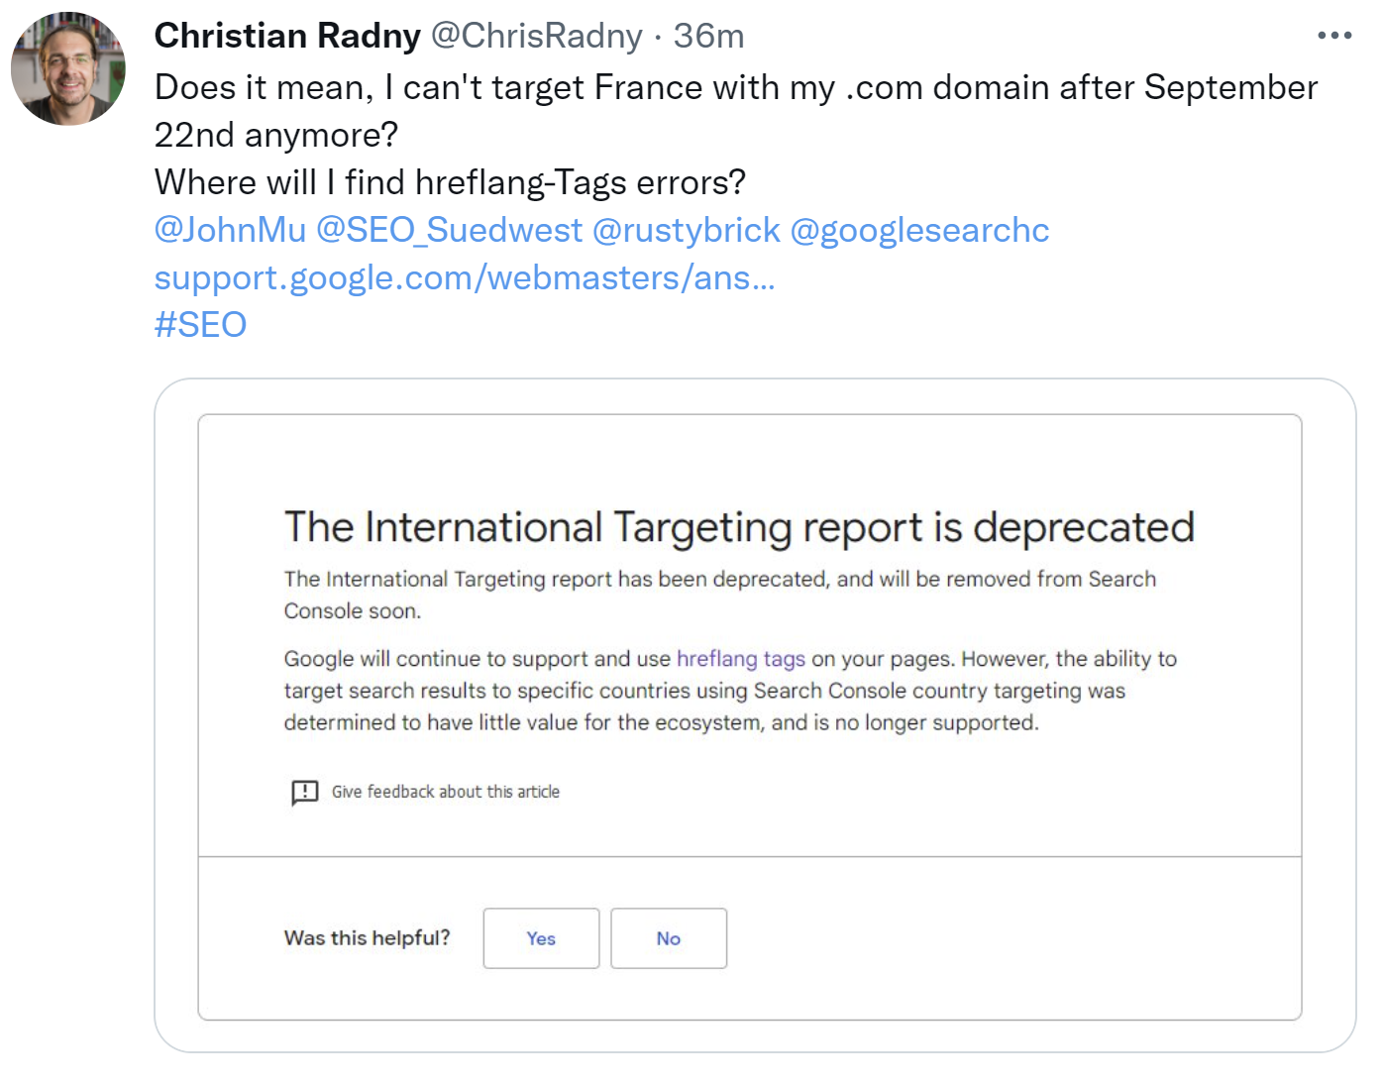The image size is (1384, 1085).
Task: Click the 36m timestamp
Action: [x=708, y=35]
